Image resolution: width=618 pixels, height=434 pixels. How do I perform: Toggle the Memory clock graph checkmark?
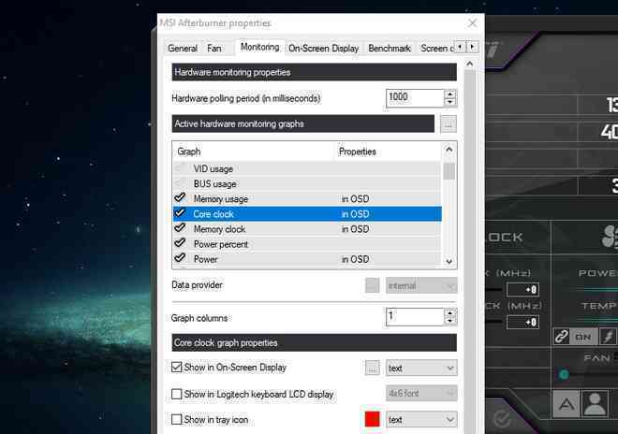click(x=181, y=228)
